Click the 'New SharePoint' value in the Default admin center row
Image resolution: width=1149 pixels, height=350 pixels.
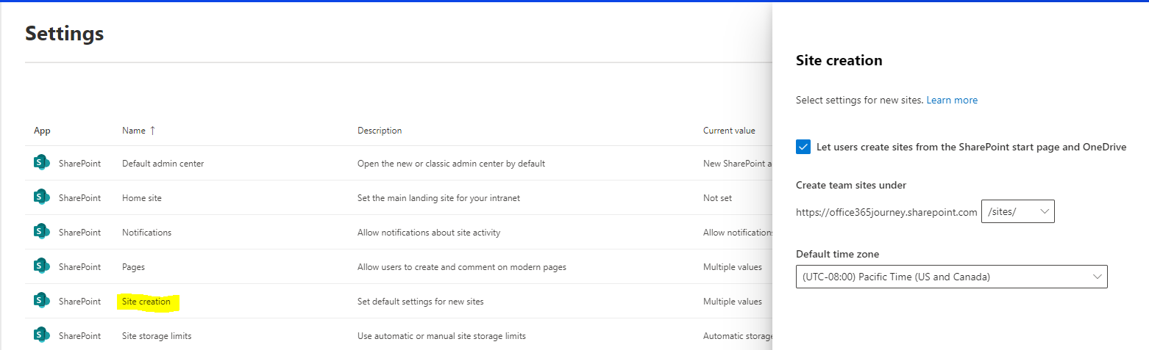[737, 164]
